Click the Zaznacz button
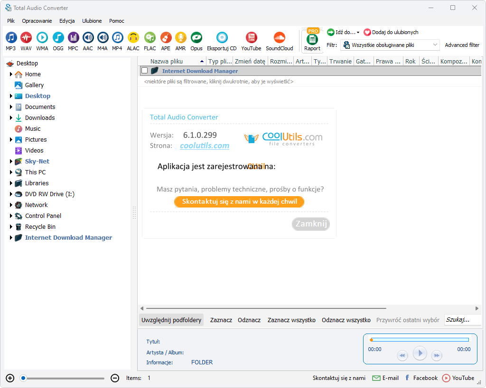This screenshot has width=486, height=388. (x=221, y=320)
